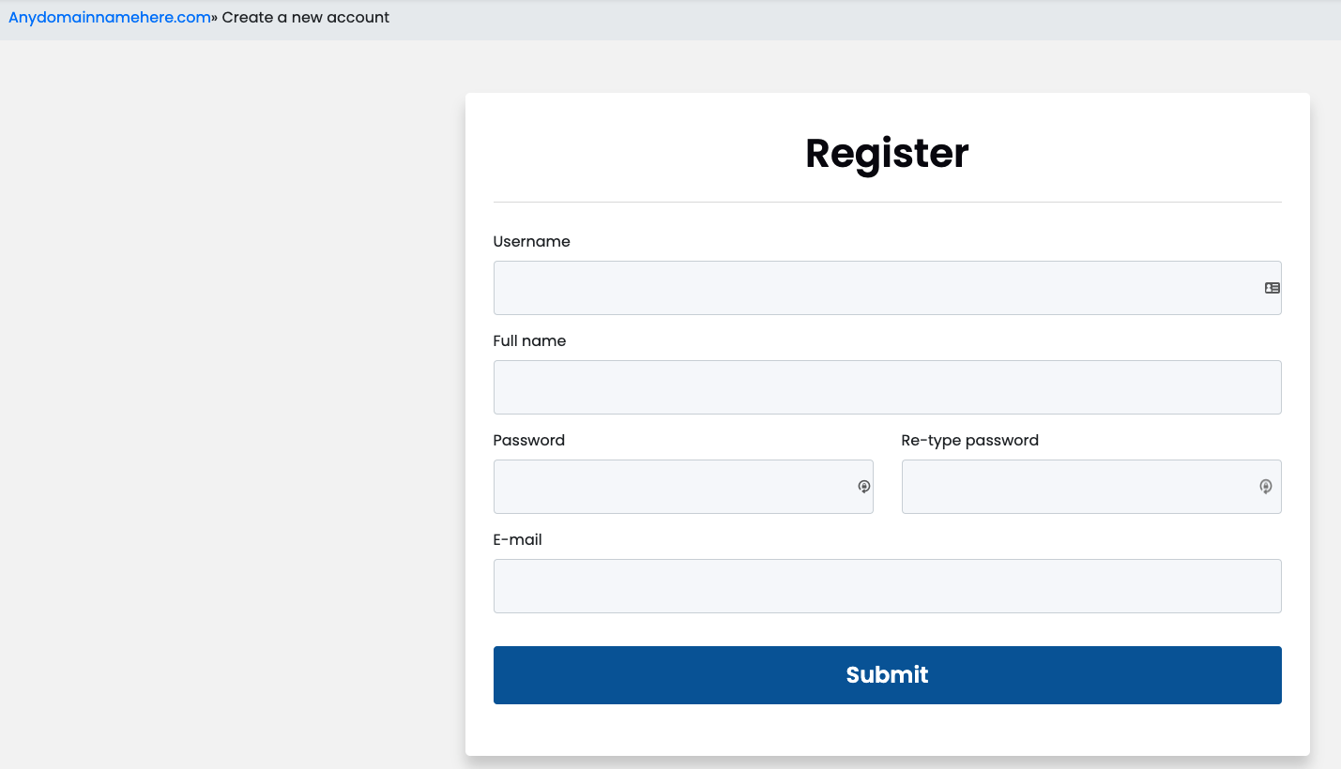Click the contact card icon in Username field

coord(1272,287)
